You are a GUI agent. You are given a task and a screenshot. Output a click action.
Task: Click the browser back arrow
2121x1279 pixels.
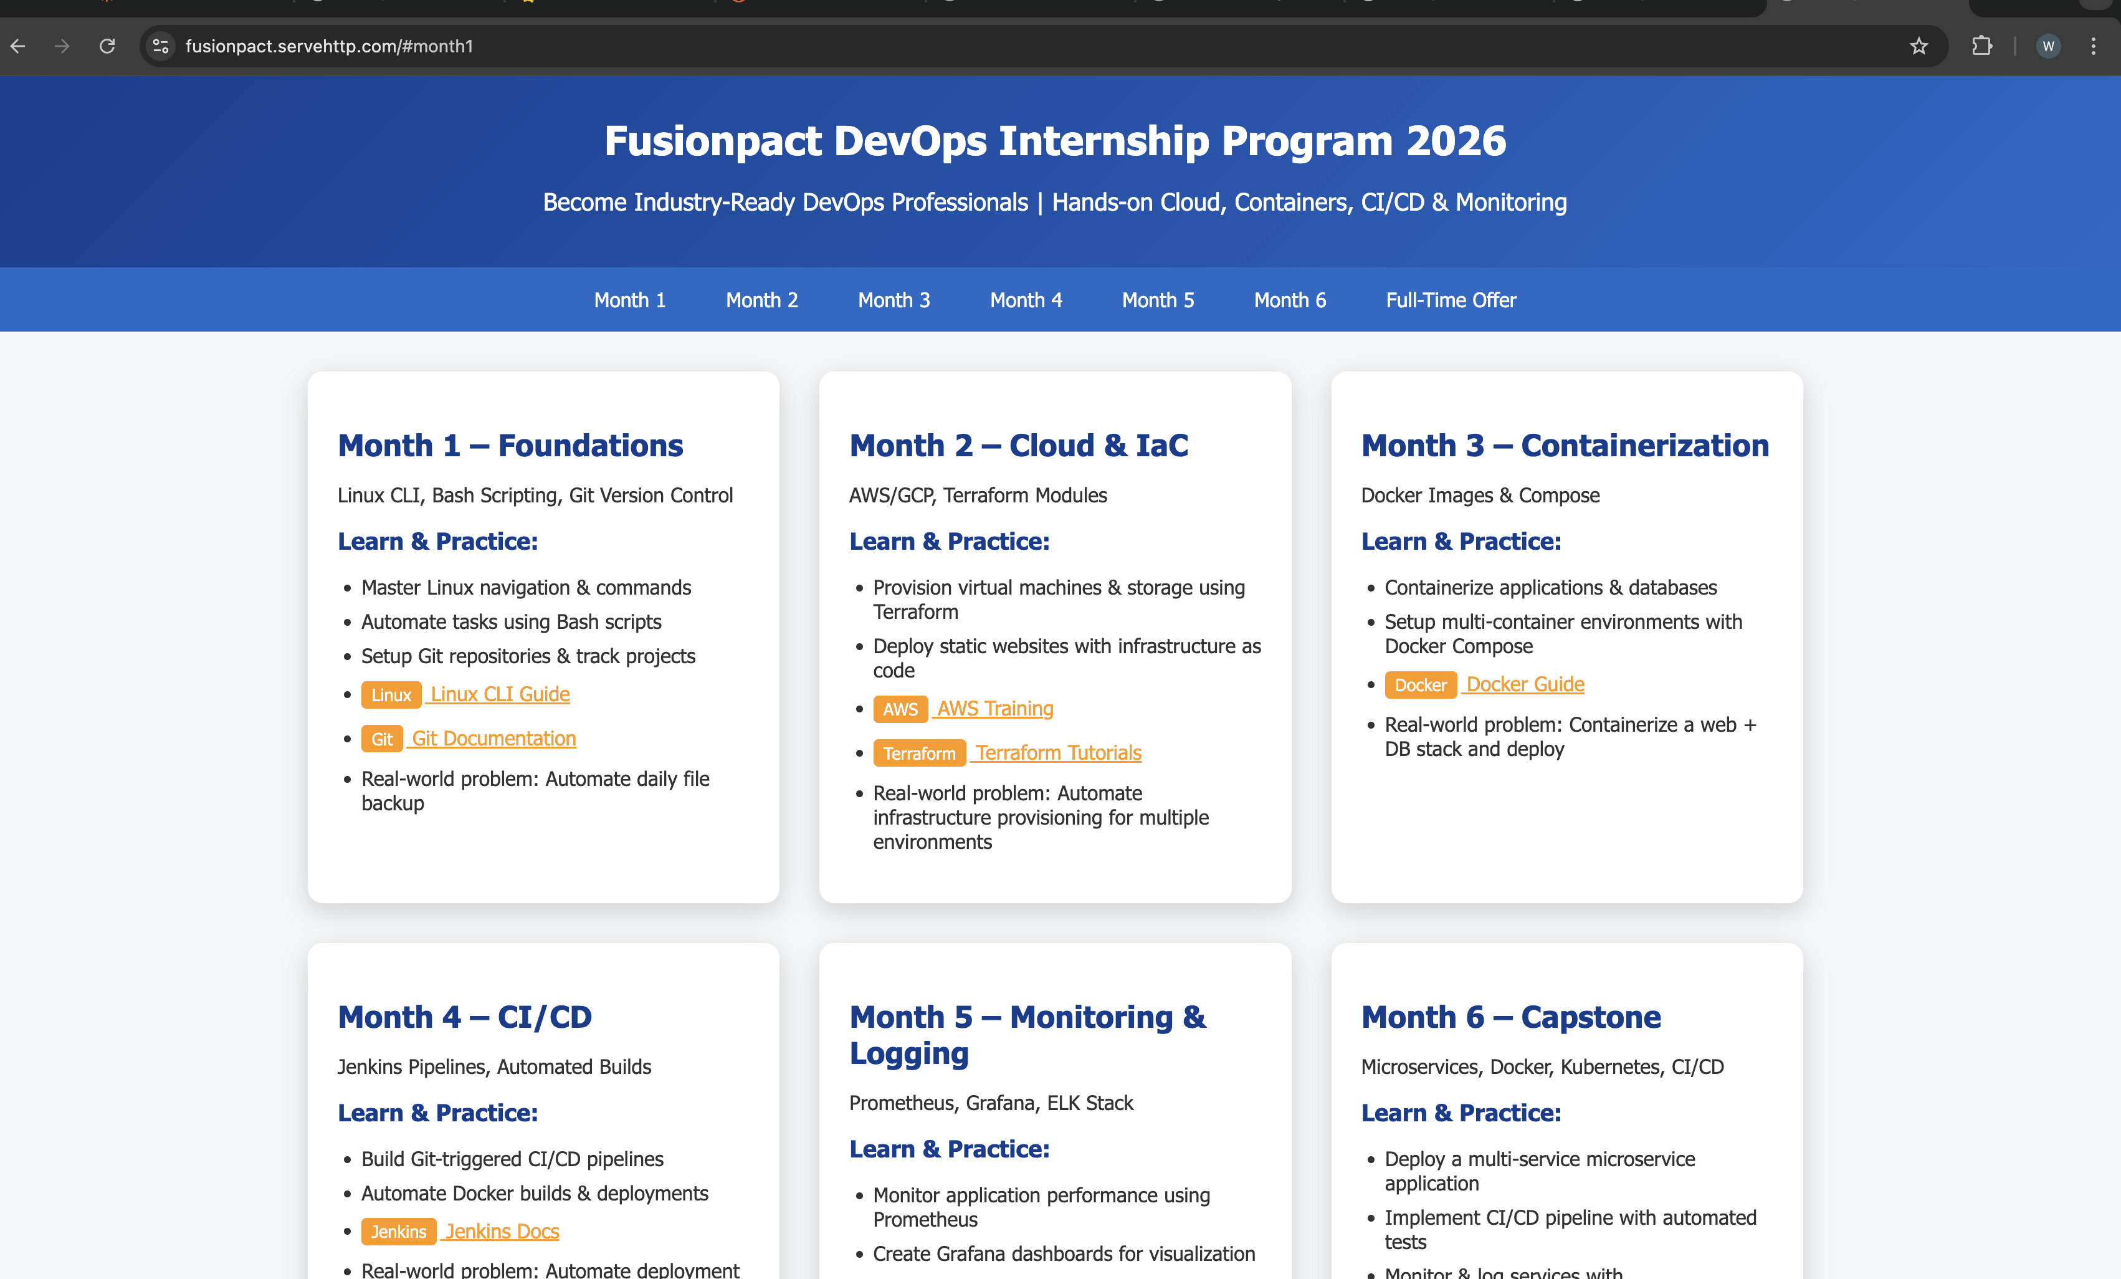coord(18,47)
